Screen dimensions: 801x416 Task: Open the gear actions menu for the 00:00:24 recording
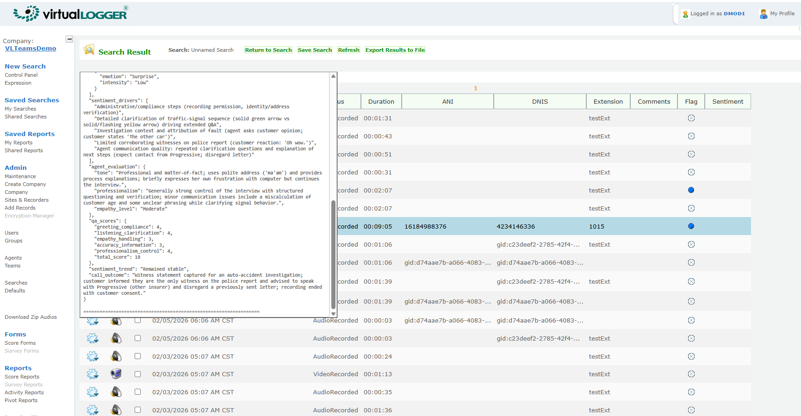93,356
